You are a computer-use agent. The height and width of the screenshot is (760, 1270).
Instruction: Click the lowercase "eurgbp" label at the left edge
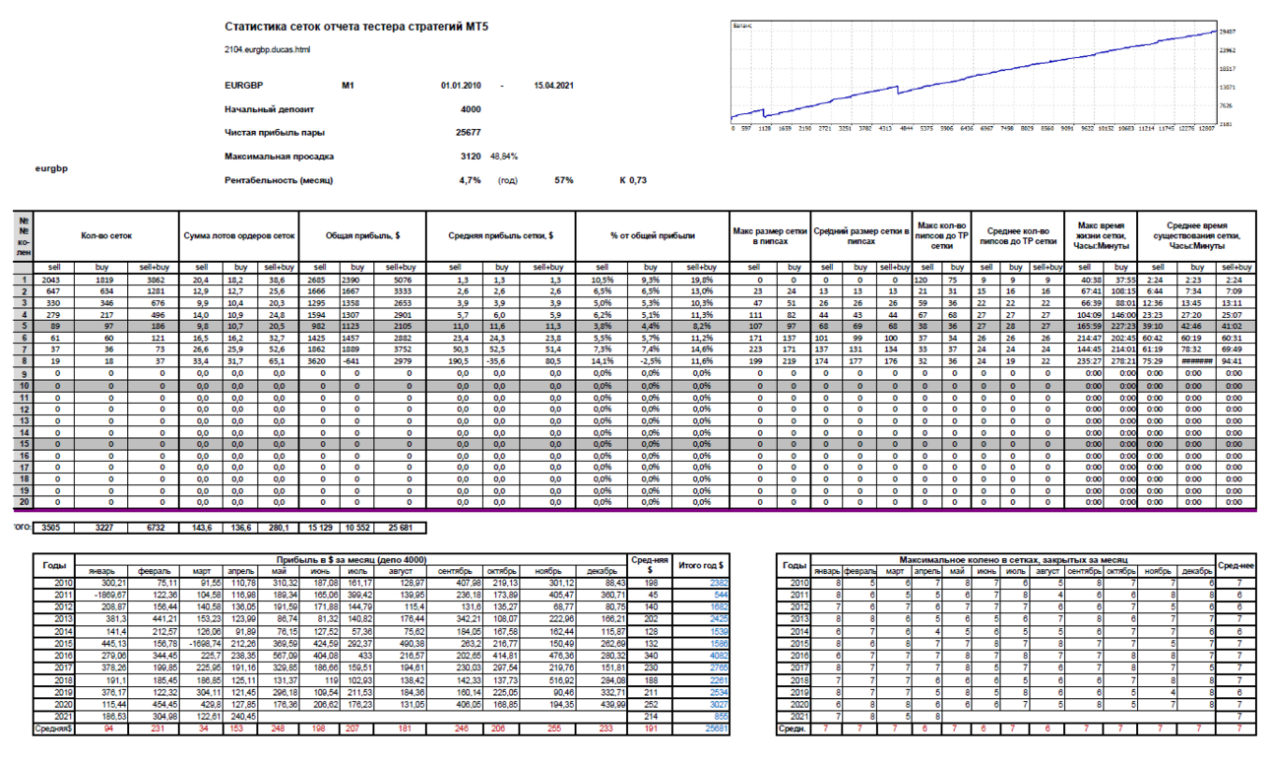click(50, 168)
